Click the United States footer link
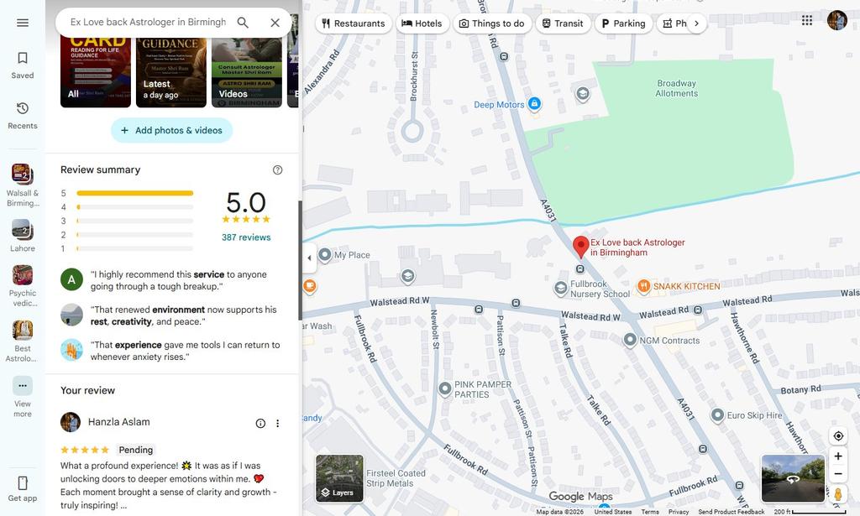 612,512
